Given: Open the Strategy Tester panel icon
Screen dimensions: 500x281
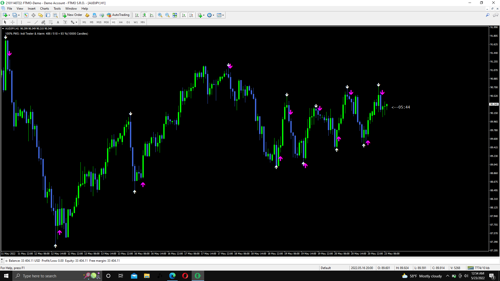Looking at the screenshot, I should coord(55,15).
